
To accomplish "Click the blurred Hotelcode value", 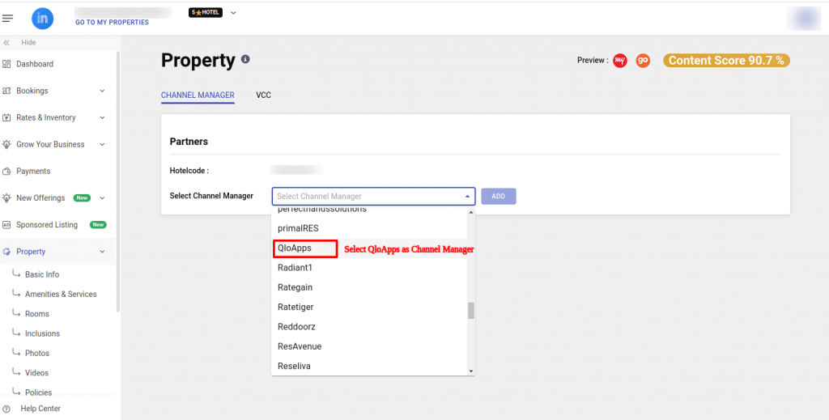I will [x=296, y=170].
